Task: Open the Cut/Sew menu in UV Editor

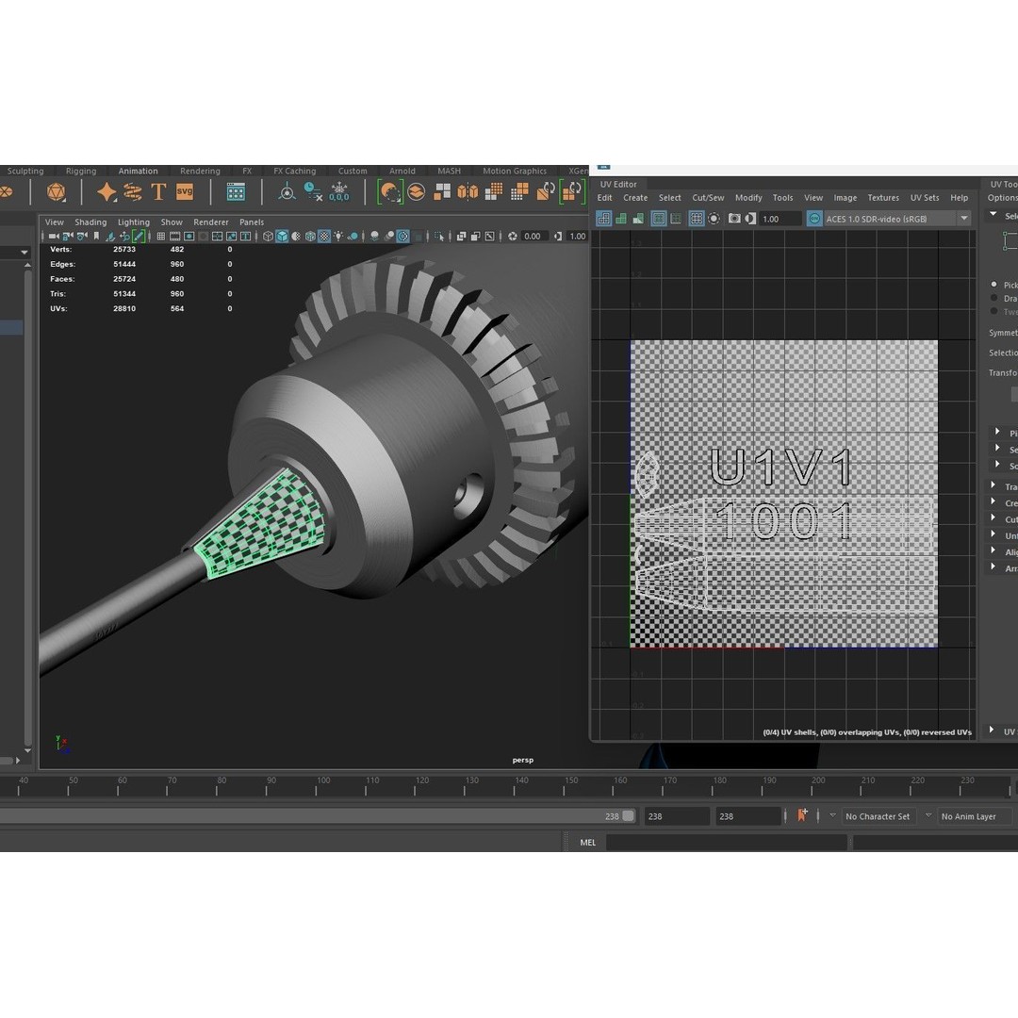Action: pyautogui.click(x=708, y=198)
